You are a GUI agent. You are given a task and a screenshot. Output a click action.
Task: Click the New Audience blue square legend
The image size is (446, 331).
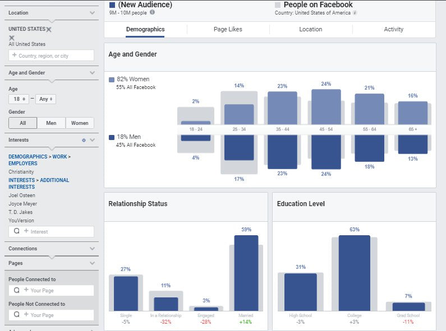tap(112, 5)
